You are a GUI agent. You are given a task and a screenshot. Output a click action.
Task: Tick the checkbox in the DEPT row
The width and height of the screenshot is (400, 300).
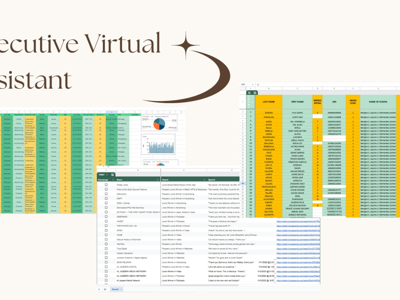106,199
